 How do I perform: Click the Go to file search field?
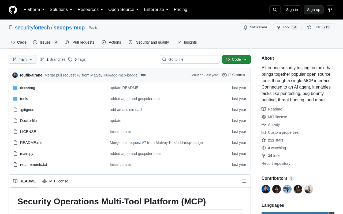pos(190,59)
